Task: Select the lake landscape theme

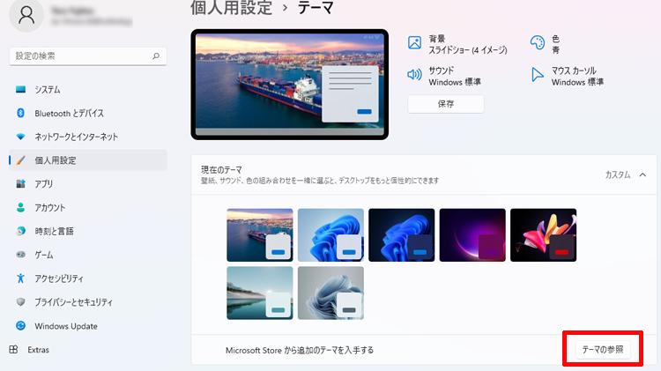Action: click(260, 293)
